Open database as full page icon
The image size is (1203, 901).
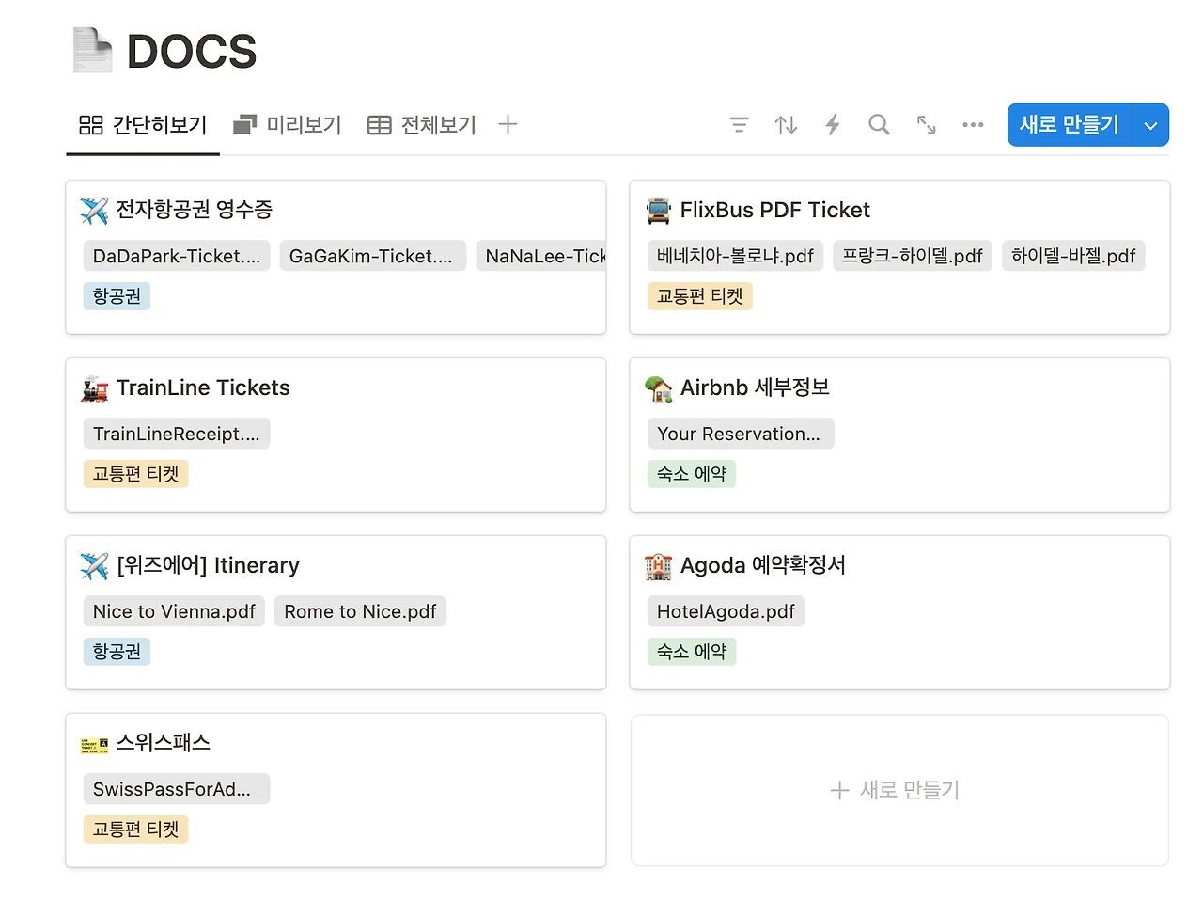click(x=926, y=124)
